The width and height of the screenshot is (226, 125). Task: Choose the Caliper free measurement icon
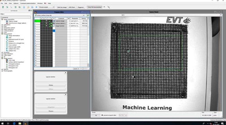click(7, 51)
